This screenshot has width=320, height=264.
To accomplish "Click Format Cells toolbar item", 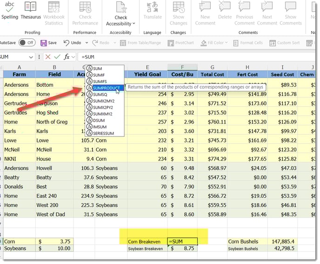I will coord(248,43).
